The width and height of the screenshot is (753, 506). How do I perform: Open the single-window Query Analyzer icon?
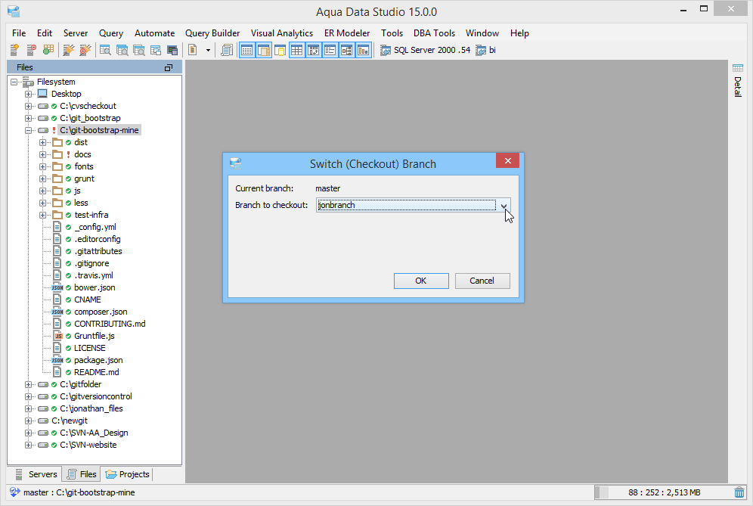tap(105, 50)
